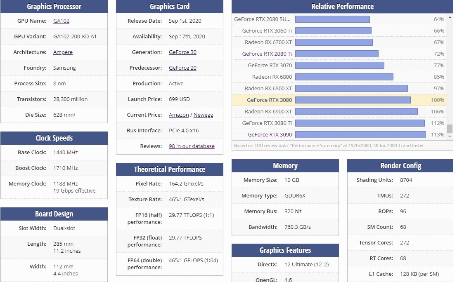
Task: Click the Board Design section header
Action: pyautogui.click(x=54, y=214)
